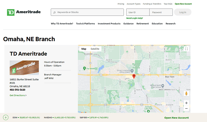The height and width of the screenshot is (122, 207).
Task: Expand the market ticker plus icon
Action: pos(6,117)
